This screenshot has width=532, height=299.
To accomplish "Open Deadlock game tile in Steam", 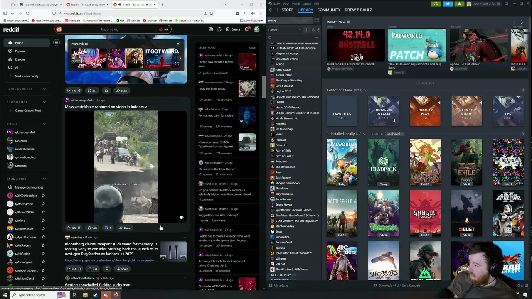I will pyautogui.click(x=383, y=162).
